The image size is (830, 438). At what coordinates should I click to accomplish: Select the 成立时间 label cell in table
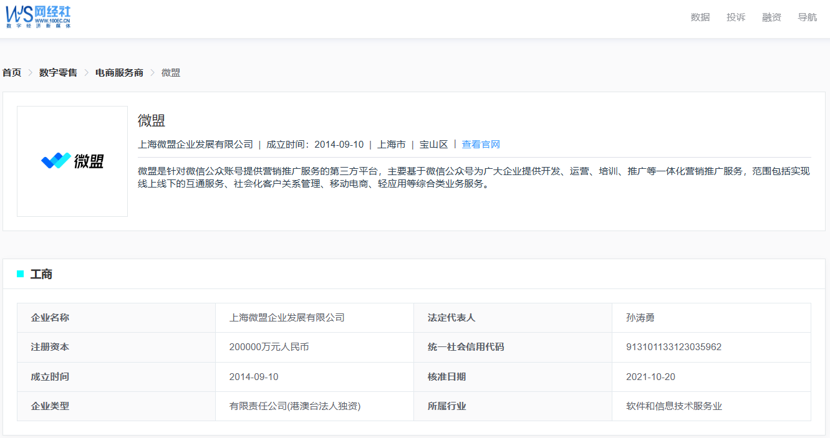tap(116, 377)
